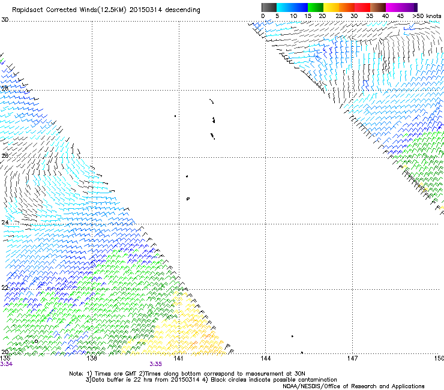The image size is (444, 390).
Task: Click the 28 latitude axis label
Action: (x=5, y=88)
